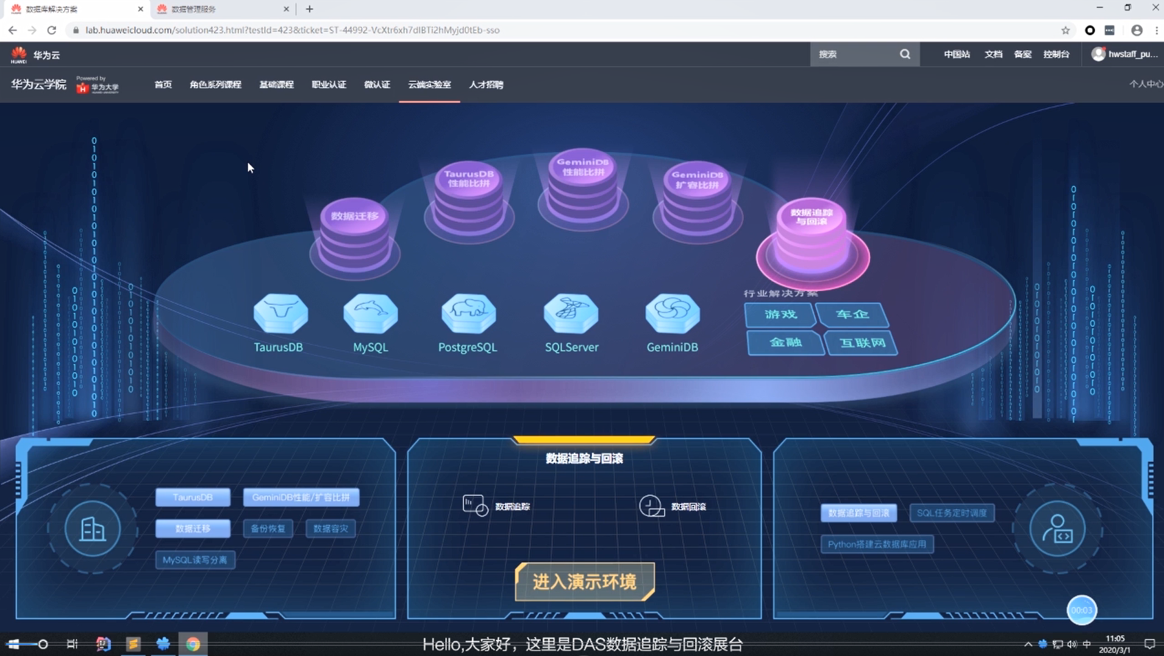Select the SQL任务定时调度 button
The width and height of the screenshot is (1164, 656).
click(x=952, y=513)
